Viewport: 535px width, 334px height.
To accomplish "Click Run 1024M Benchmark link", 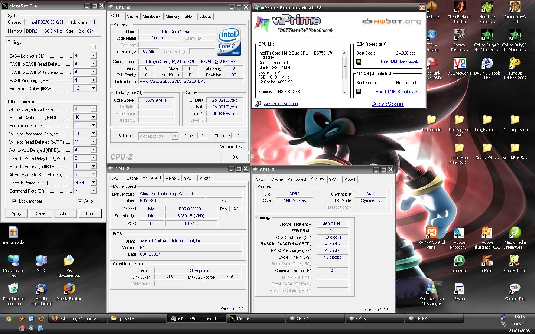I will 396,92.
